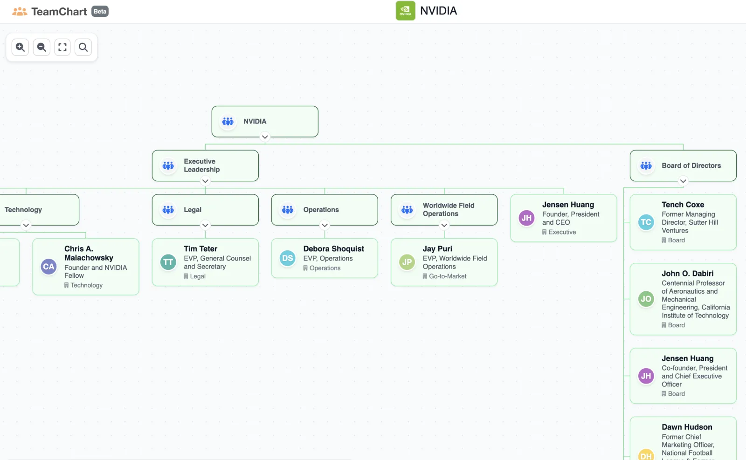The width and height of the screenshot is (746, 460).
Task: Click the zoom out magnifier icon
Action: click(x=41, y=47)
